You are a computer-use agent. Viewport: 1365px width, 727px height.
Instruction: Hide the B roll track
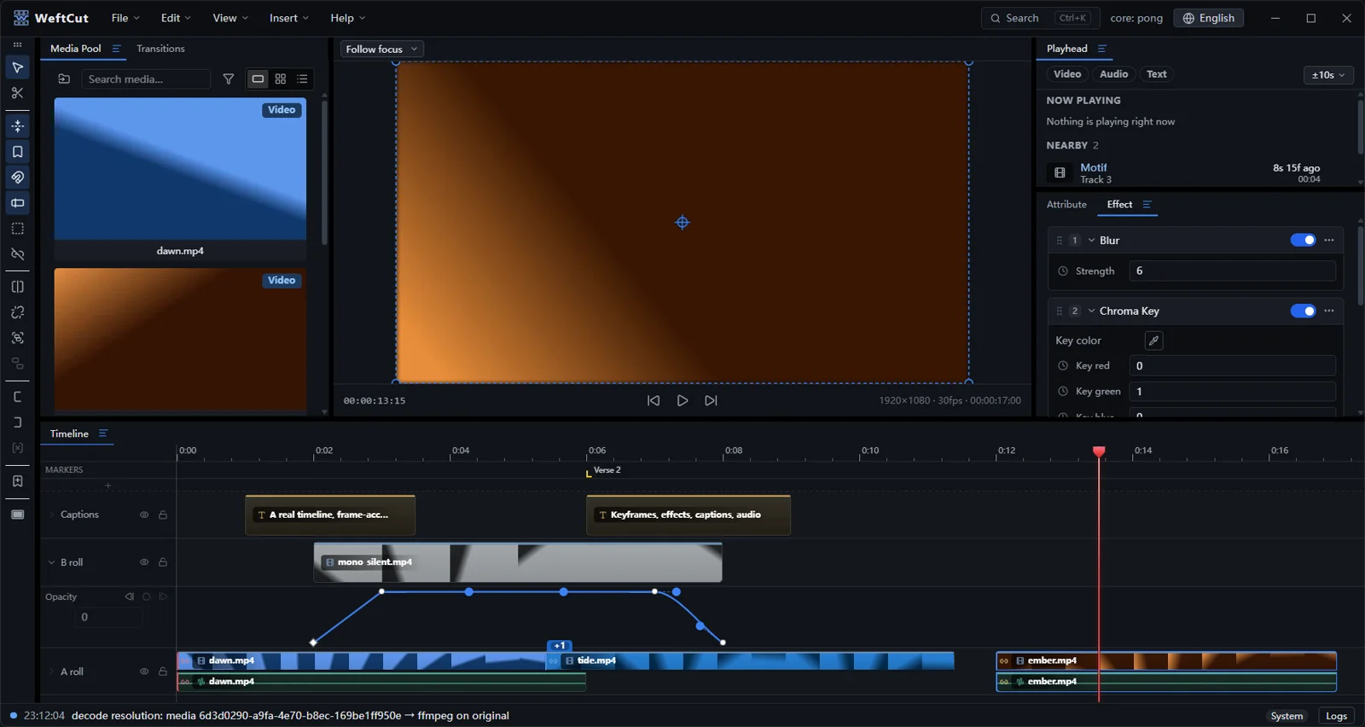tap(144, 563)
